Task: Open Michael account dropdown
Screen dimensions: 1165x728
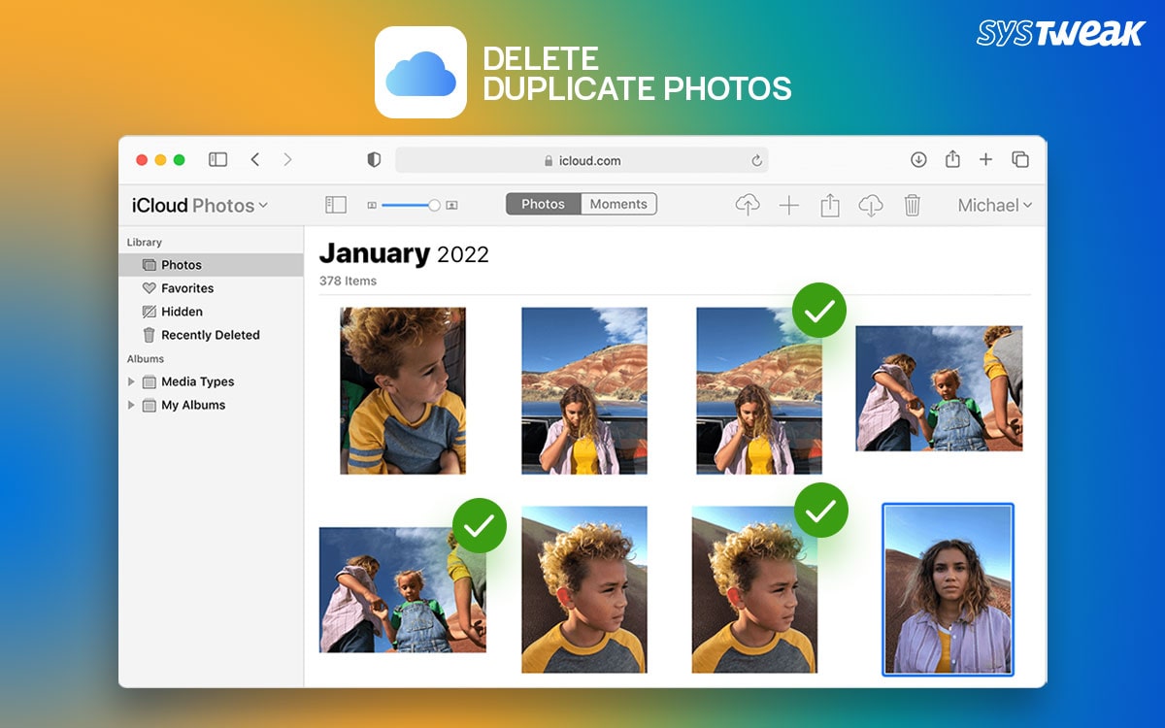Action: (x=995, y=205)
